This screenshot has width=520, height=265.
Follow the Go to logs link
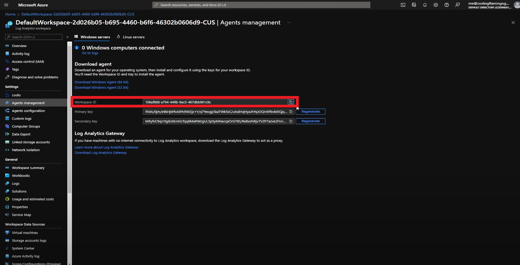pos(90,53)
